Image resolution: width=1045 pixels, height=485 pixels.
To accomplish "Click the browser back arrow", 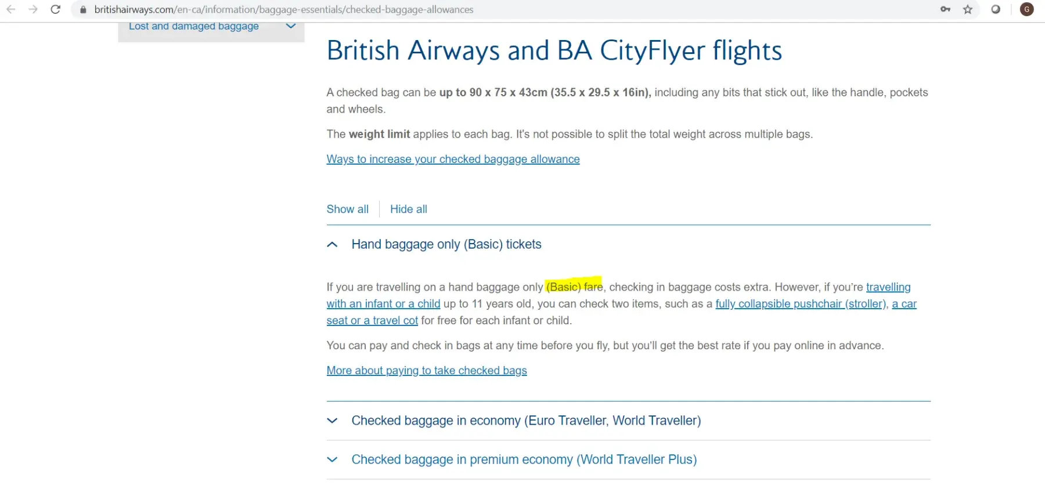I will [x=11, y=9].
